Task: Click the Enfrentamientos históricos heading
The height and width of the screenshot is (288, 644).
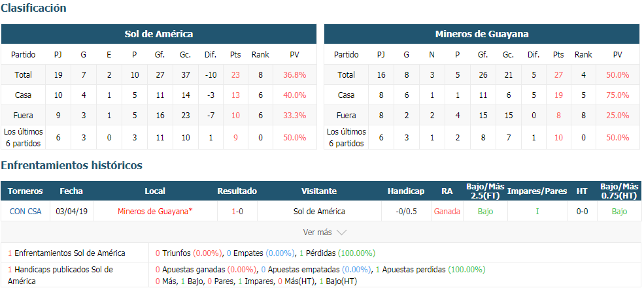Action: [71, 165]
